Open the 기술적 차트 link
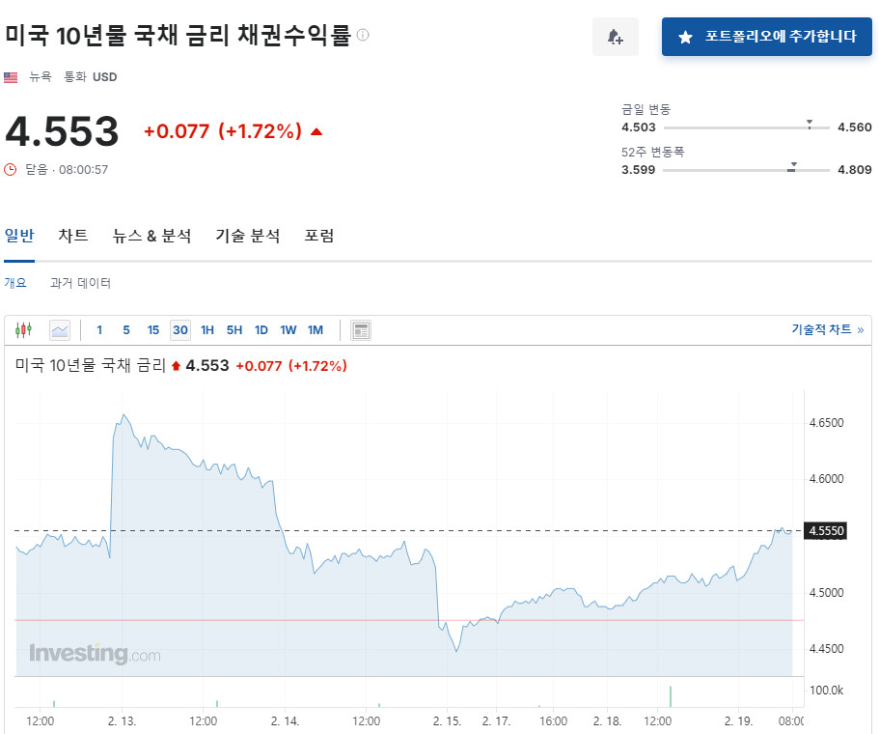The image size is (879, 734). (827, 329)
